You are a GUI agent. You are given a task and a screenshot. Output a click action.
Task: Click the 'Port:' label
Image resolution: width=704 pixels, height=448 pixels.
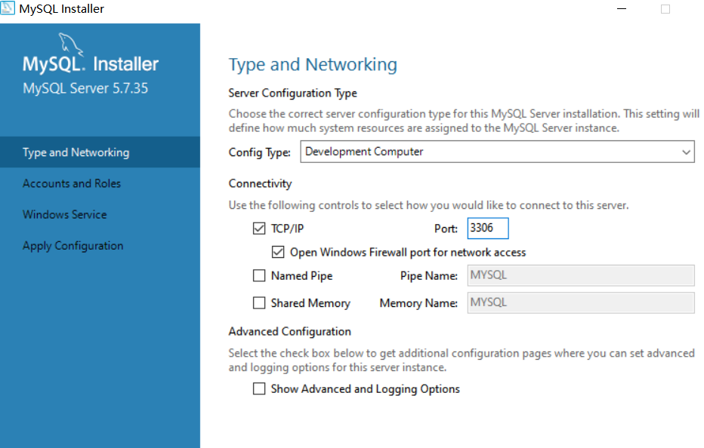point(446,229)
